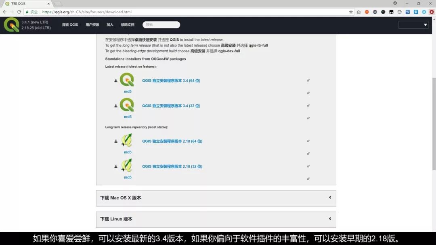Click download arrow beside QGIS 3.4 (32 位)
436x245 pixels.
tap(116, 106)
